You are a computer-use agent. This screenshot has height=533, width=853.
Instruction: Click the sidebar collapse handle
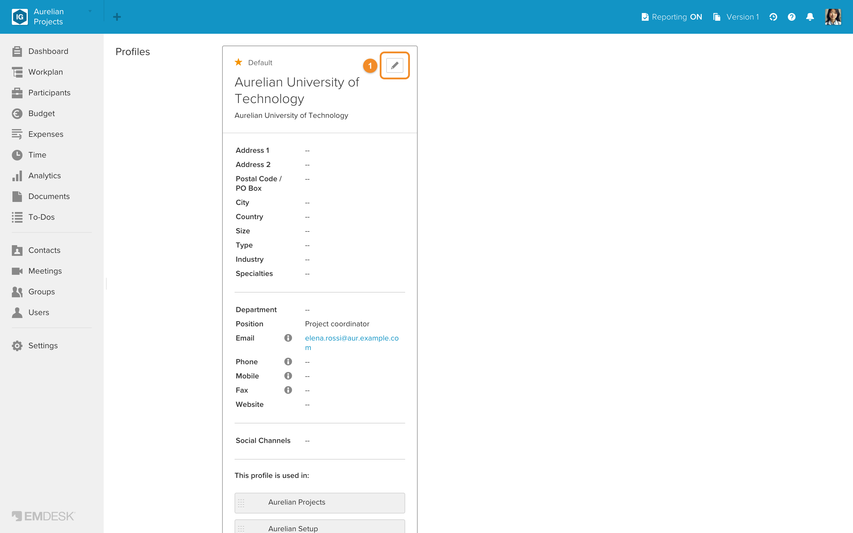[106, 283]
